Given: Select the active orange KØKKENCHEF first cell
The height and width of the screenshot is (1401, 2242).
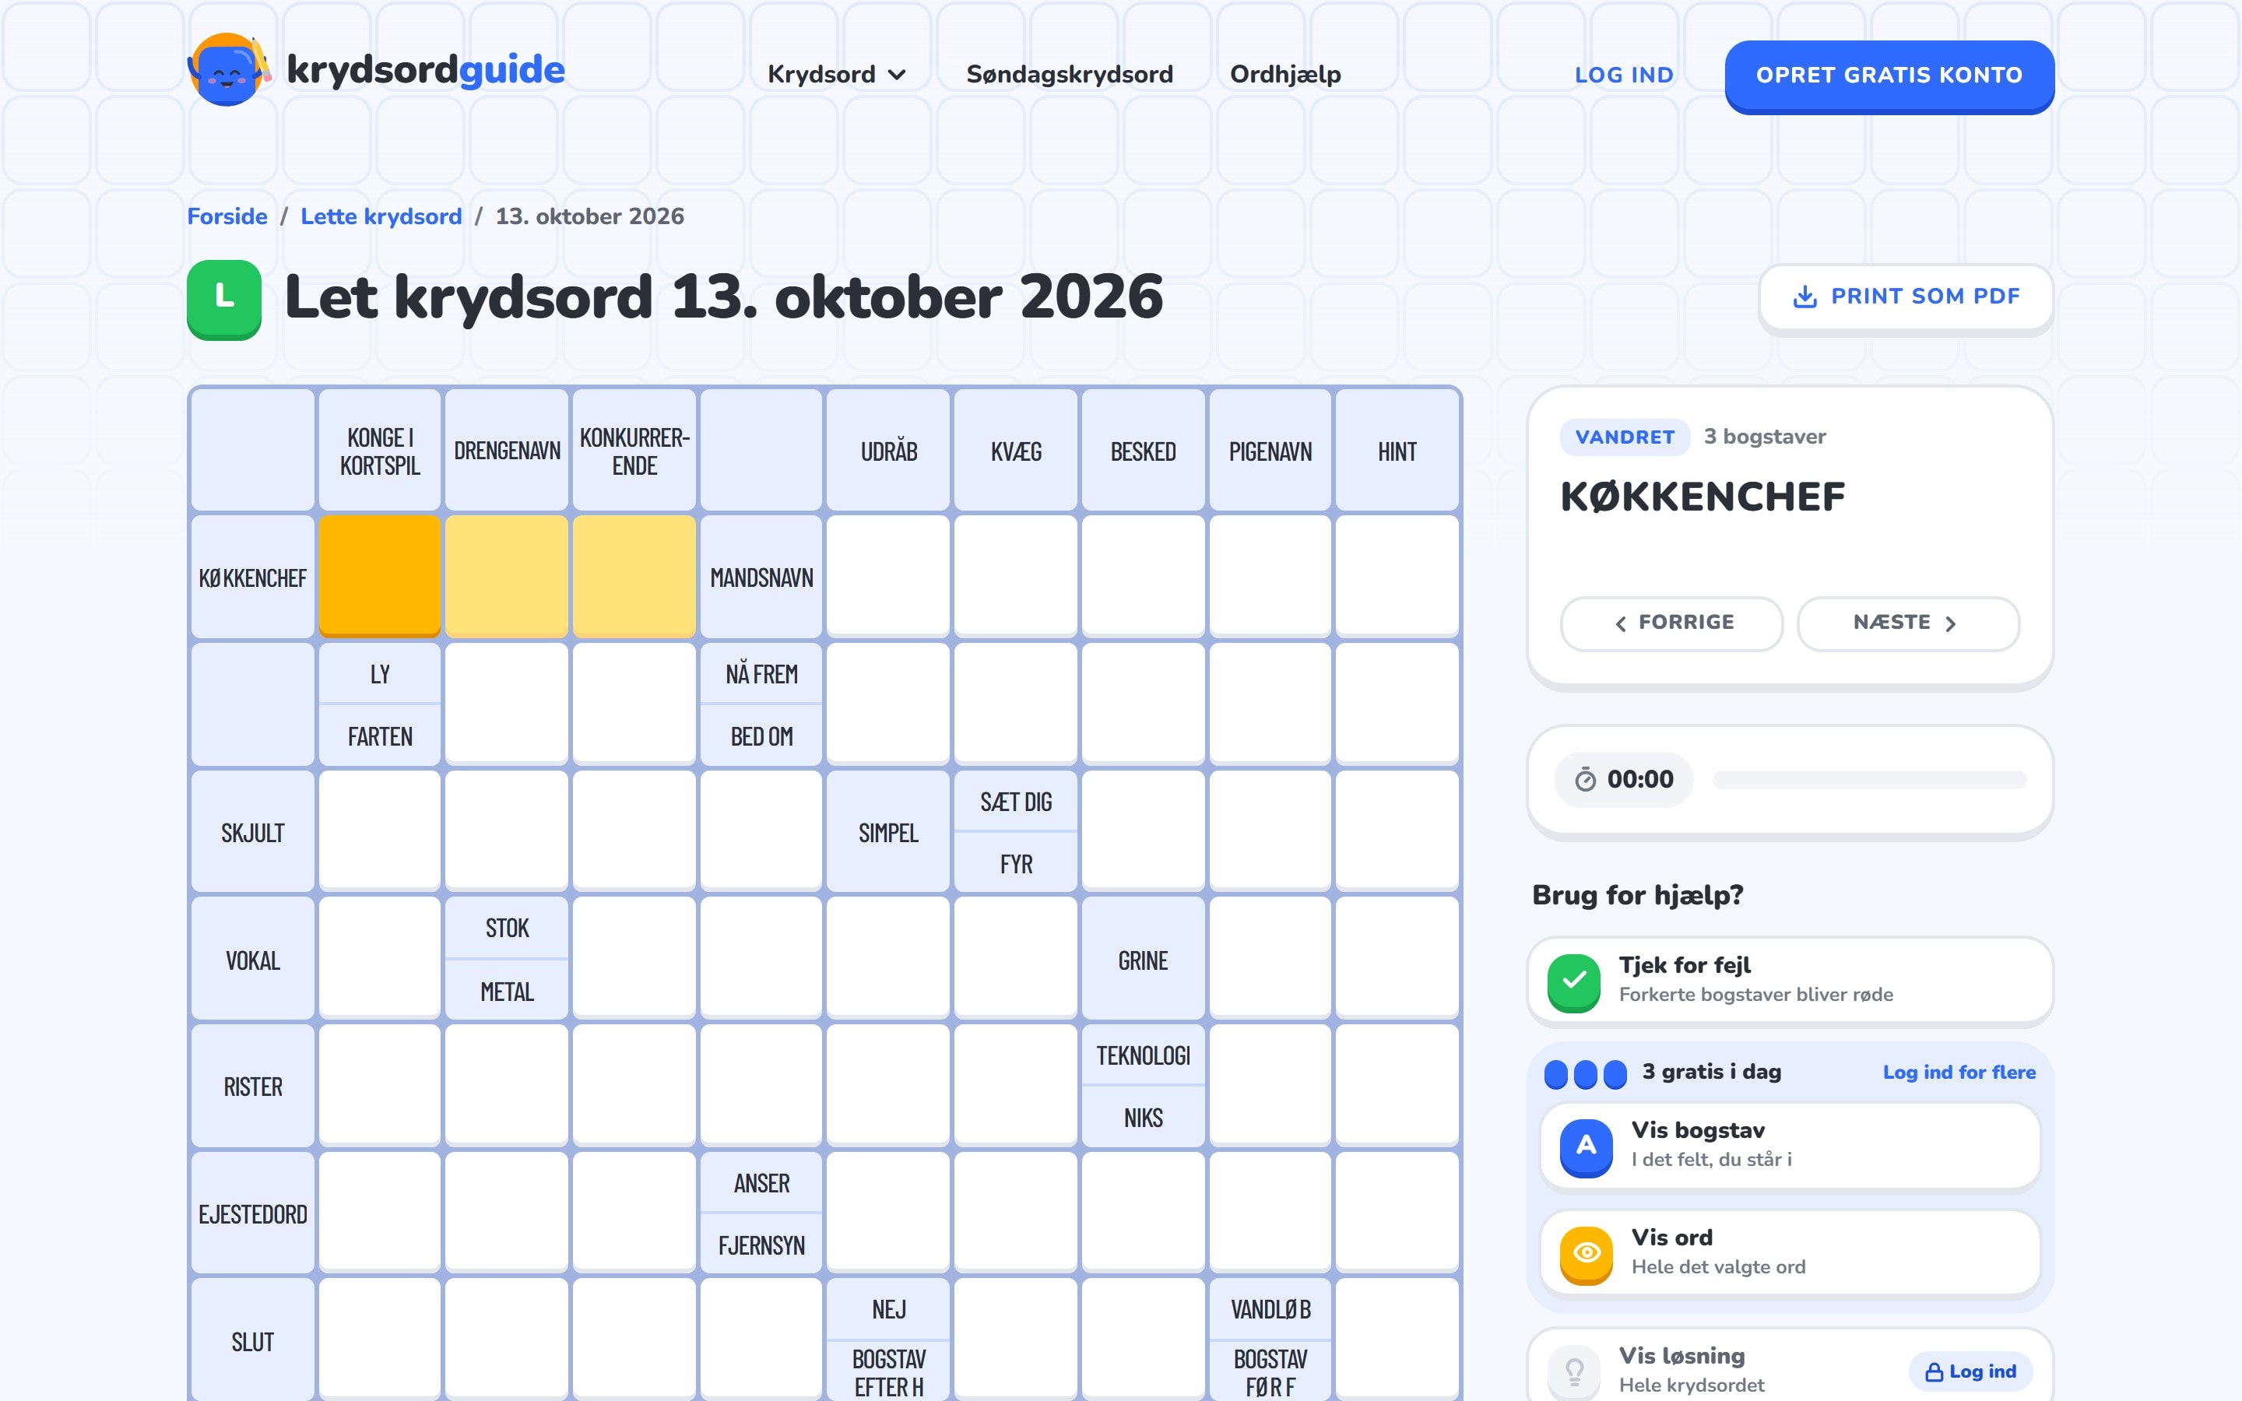Looking at the screenshot, I should point(380,576).
